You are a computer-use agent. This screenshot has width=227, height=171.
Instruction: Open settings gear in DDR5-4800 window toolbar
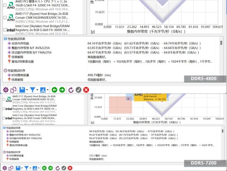(6, 90)
